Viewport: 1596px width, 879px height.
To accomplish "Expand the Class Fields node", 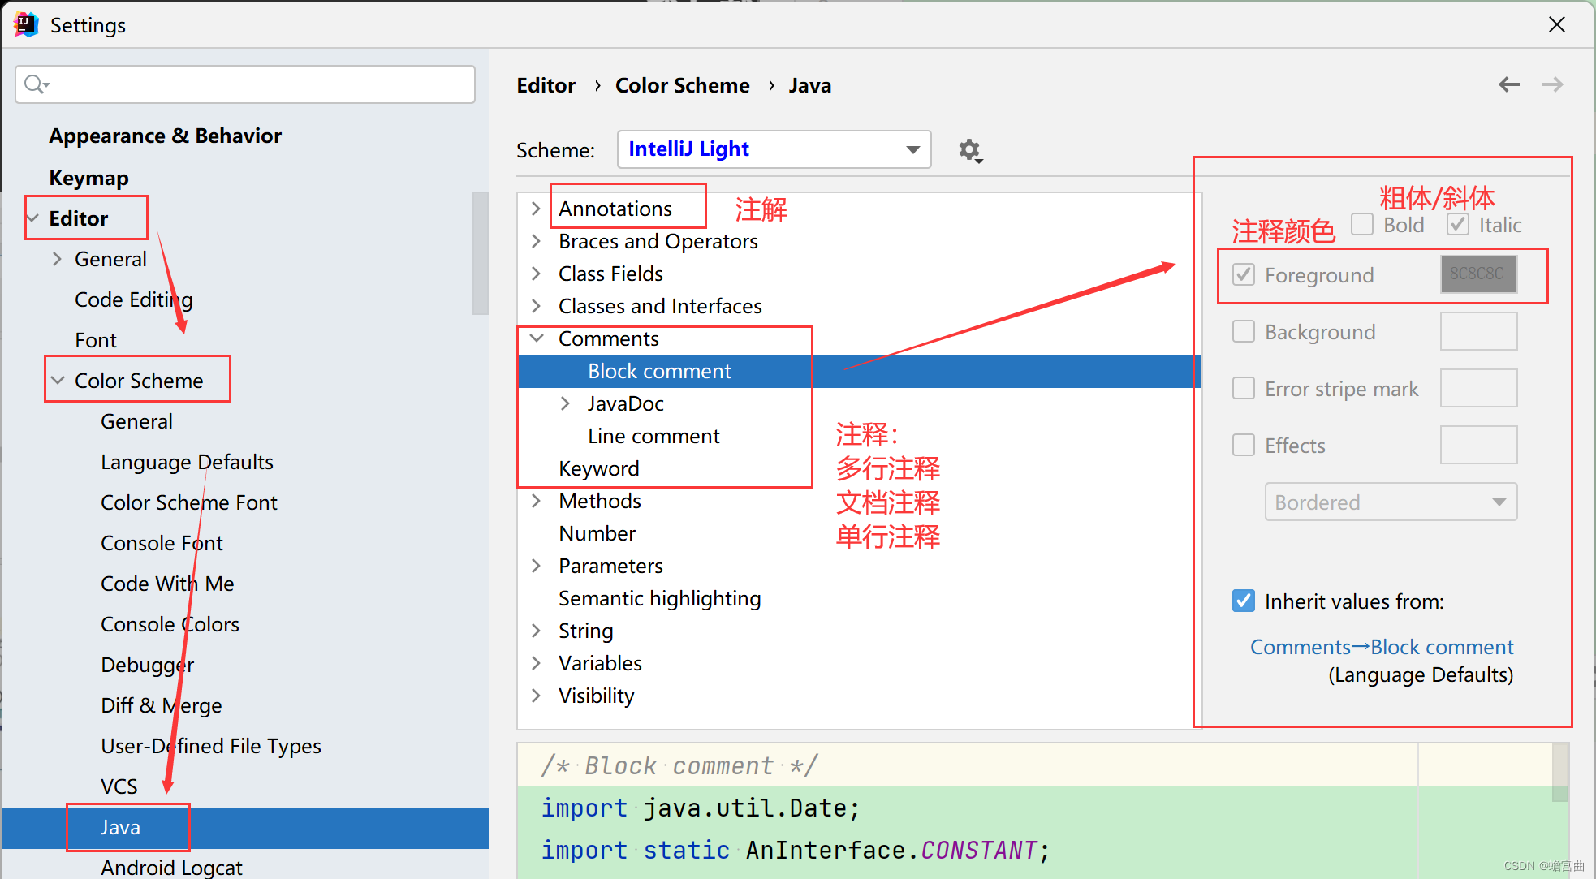I will coord(536,274).
